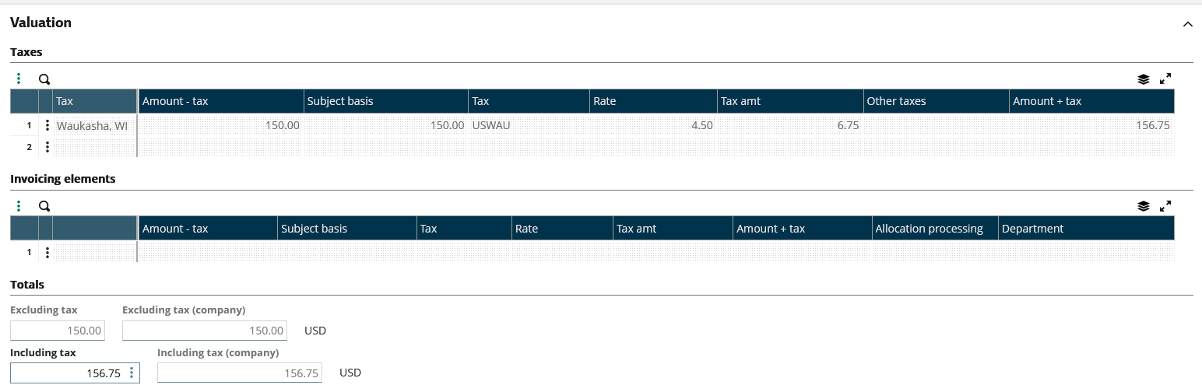Maximize the Invoicing elements grid
Image resolution: width=1202 pixels, height=385 pixels.
point(1165,206)
